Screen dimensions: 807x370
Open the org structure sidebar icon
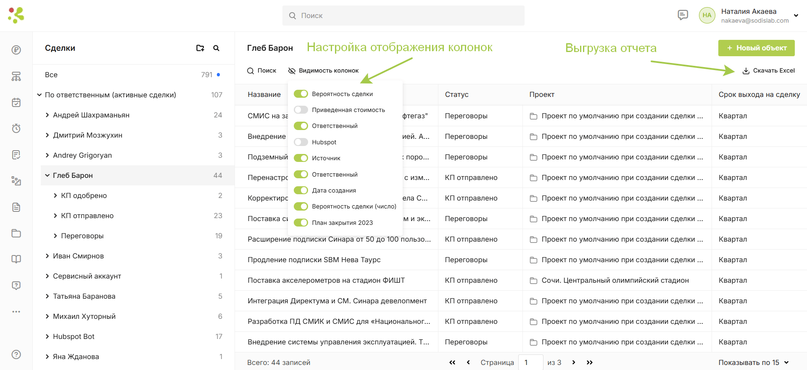click(x=16, y=76)
